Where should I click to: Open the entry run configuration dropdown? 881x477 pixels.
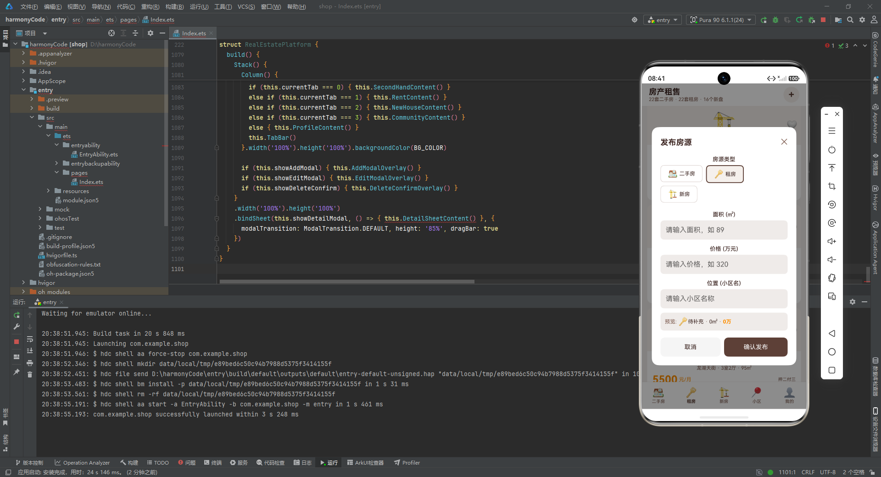point(663,20)
